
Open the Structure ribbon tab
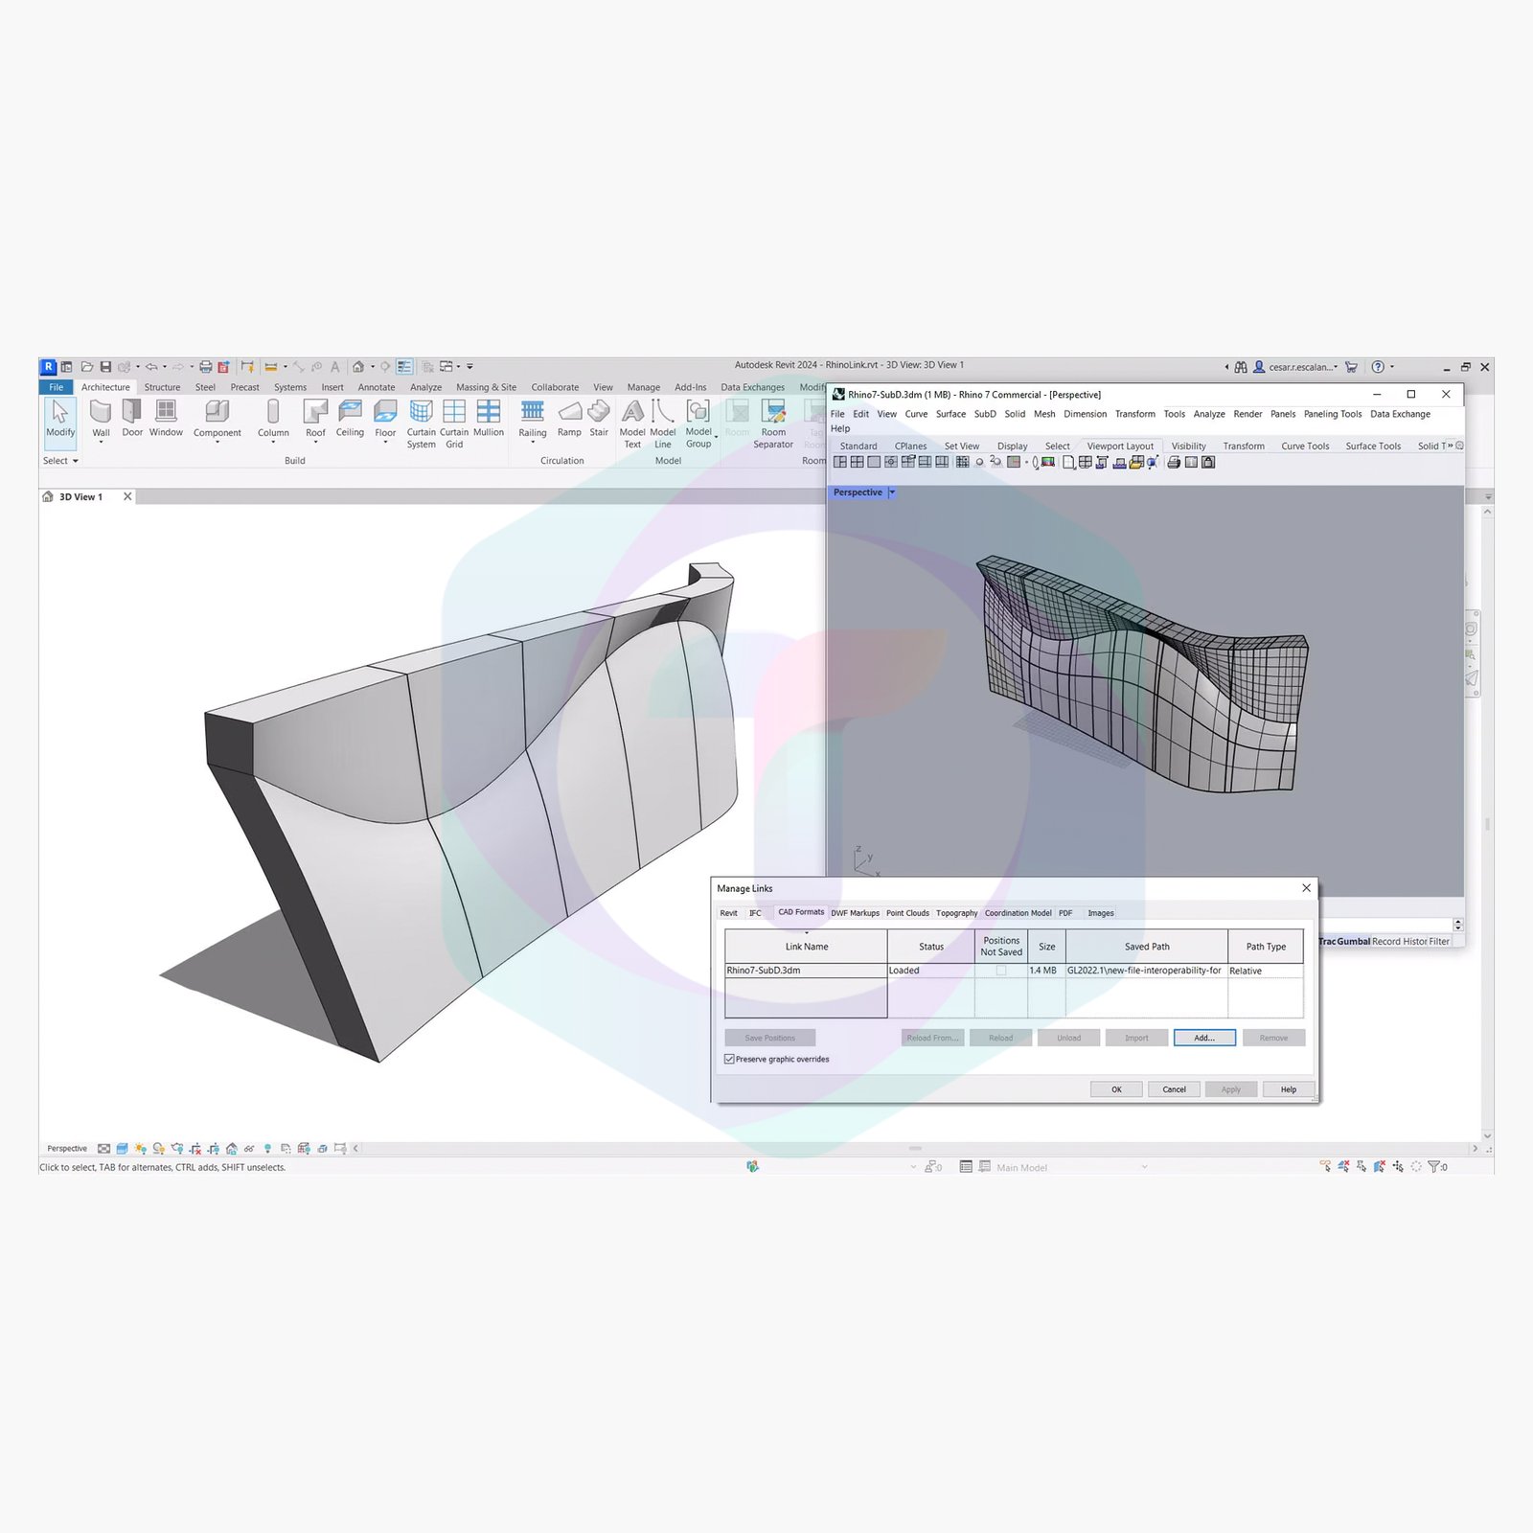coord(162,387)
